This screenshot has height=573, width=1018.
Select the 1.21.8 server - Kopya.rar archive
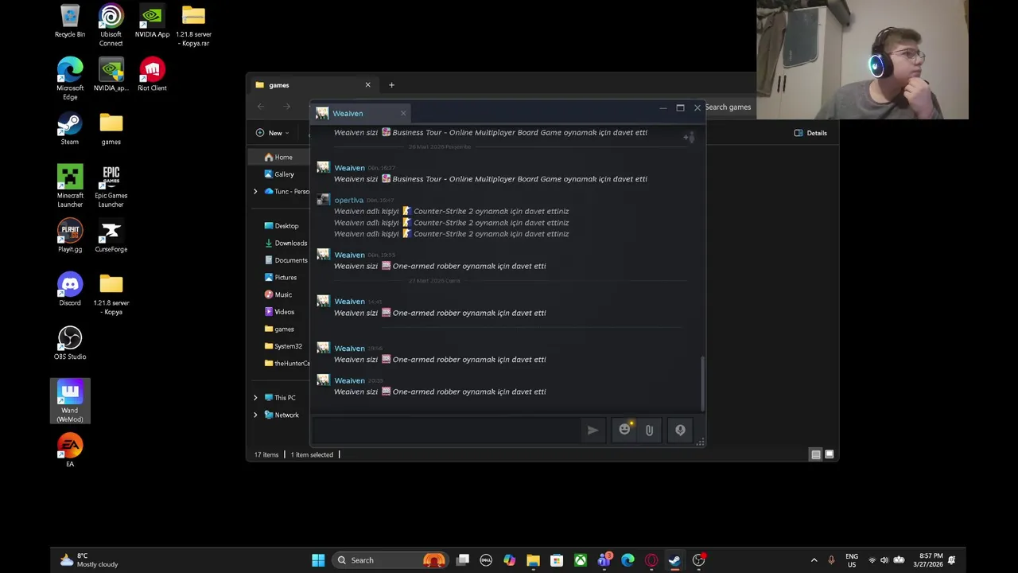(193, 25)
